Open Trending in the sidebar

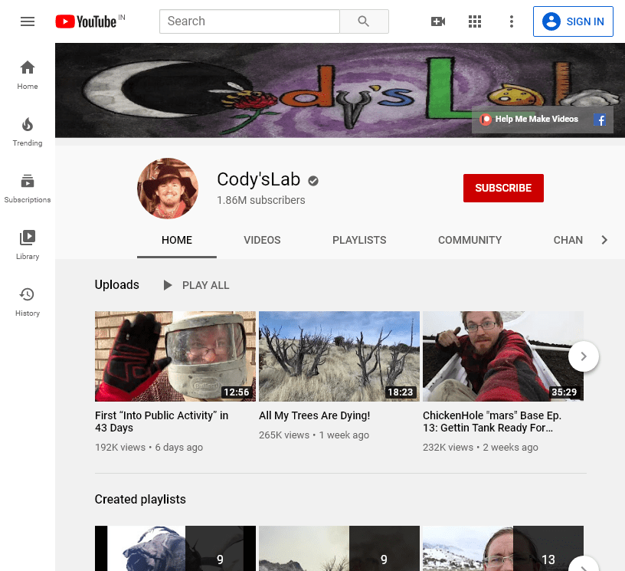[x=28, y=132]
